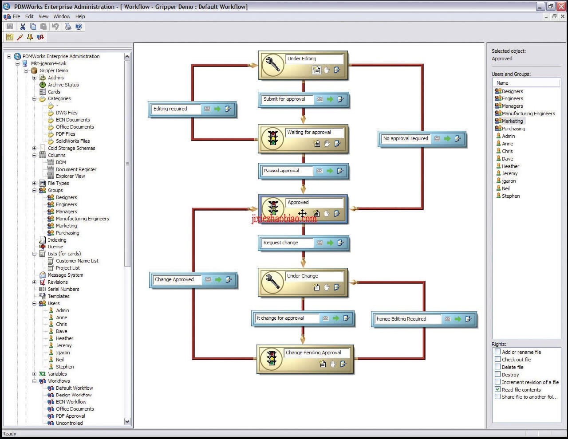Open the View menu
The image size is (568, 439).
[x=43, y=16]
